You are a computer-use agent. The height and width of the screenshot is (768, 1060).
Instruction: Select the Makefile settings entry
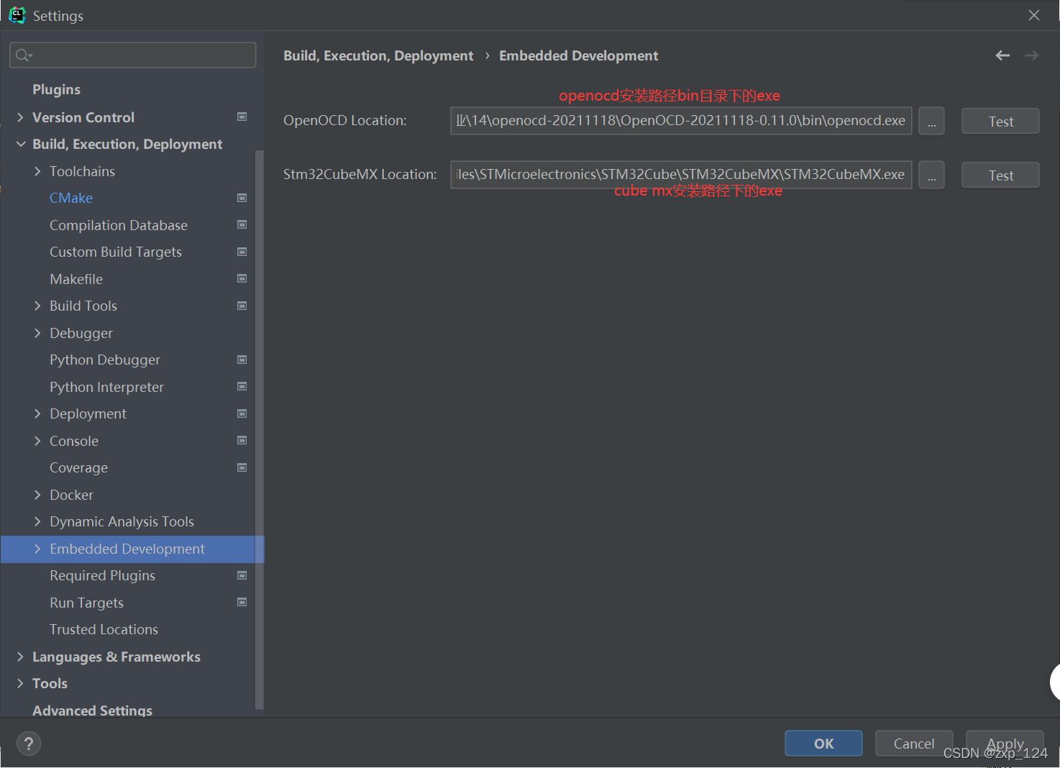click(76, 279)
